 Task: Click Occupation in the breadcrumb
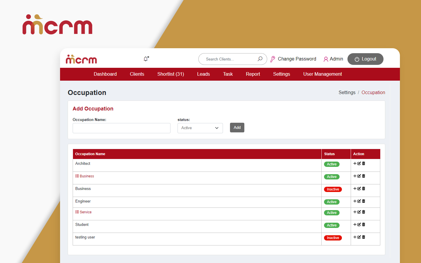tap(373, 92)
